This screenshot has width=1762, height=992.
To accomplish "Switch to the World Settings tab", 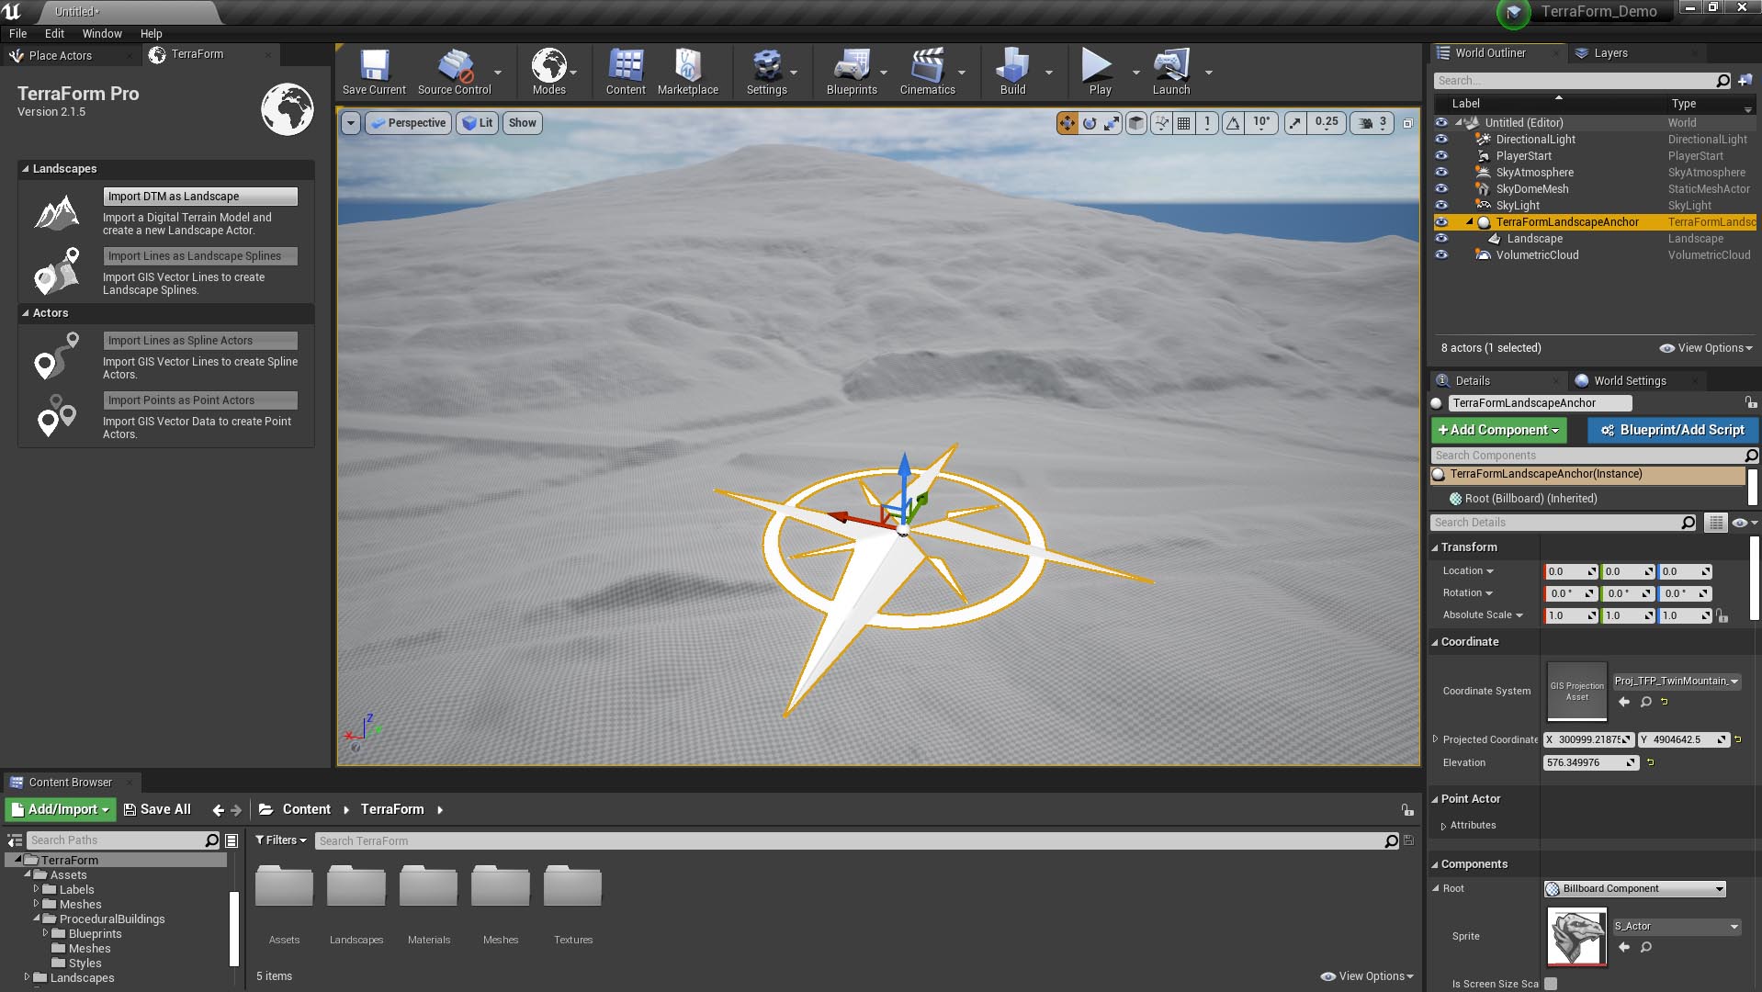I will 1630,381.
